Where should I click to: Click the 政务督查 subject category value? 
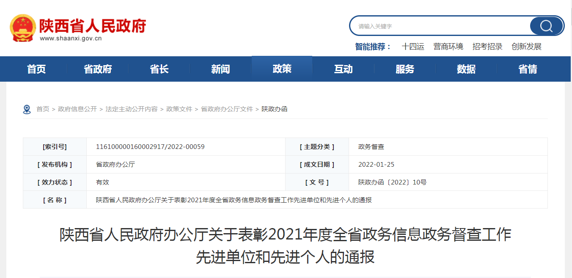(x=371, y=147)
